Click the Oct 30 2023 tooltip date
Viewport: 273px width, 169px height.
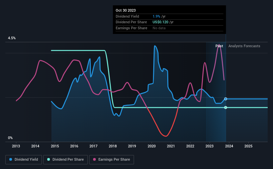point(126,10)
